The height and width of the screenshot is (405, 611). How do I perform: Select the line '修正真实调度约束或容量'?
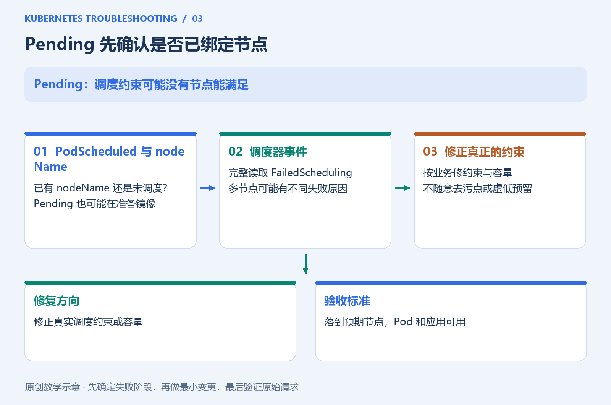tap(89, 322)
